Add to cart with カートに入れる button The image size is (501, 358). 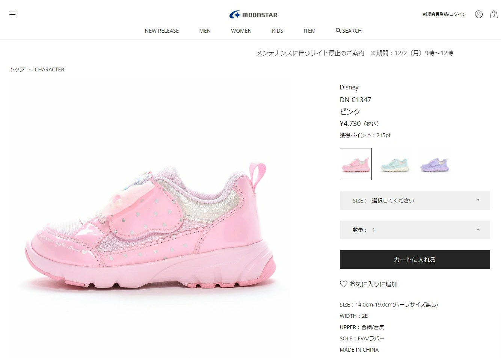pos(415,260)
